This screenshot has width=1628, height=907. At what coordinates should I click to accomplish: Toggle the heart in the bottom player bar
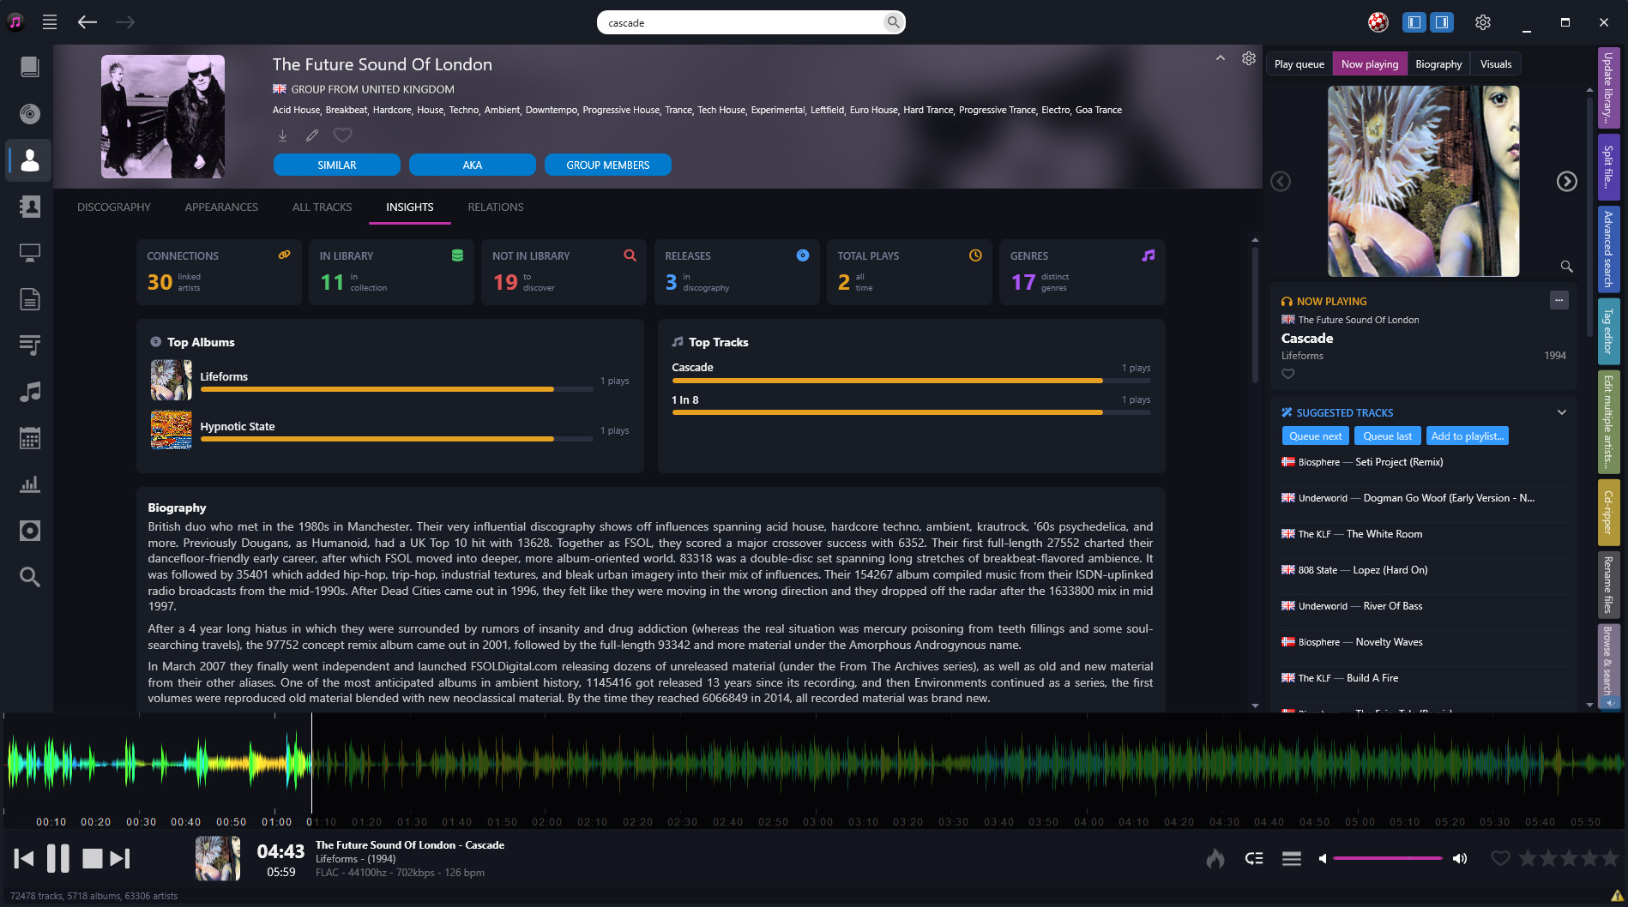click(x=1500, y=858)
